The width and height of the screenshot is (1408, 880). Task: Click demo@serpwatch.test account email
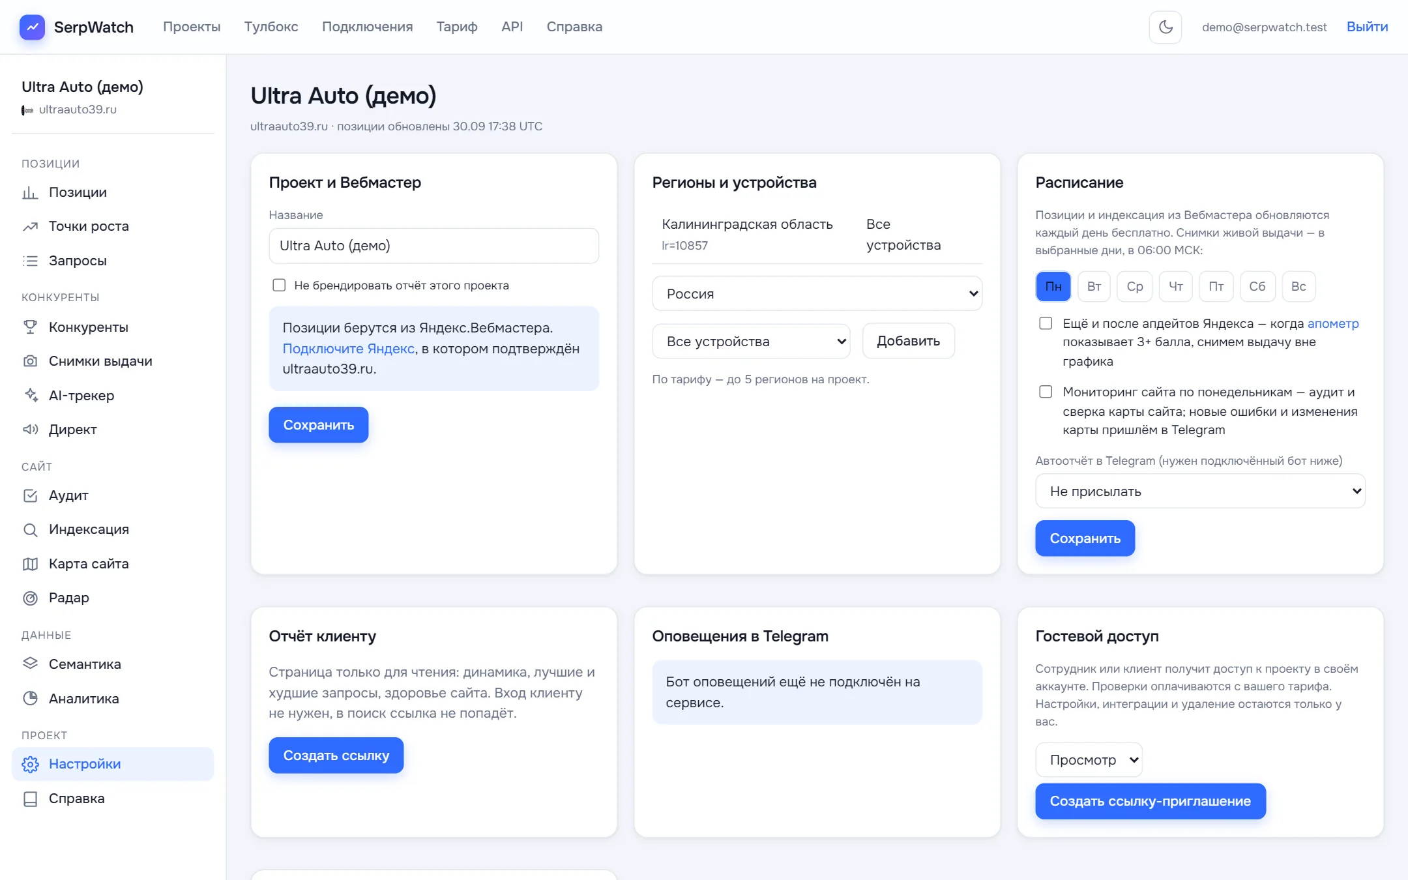[1265, 27]
